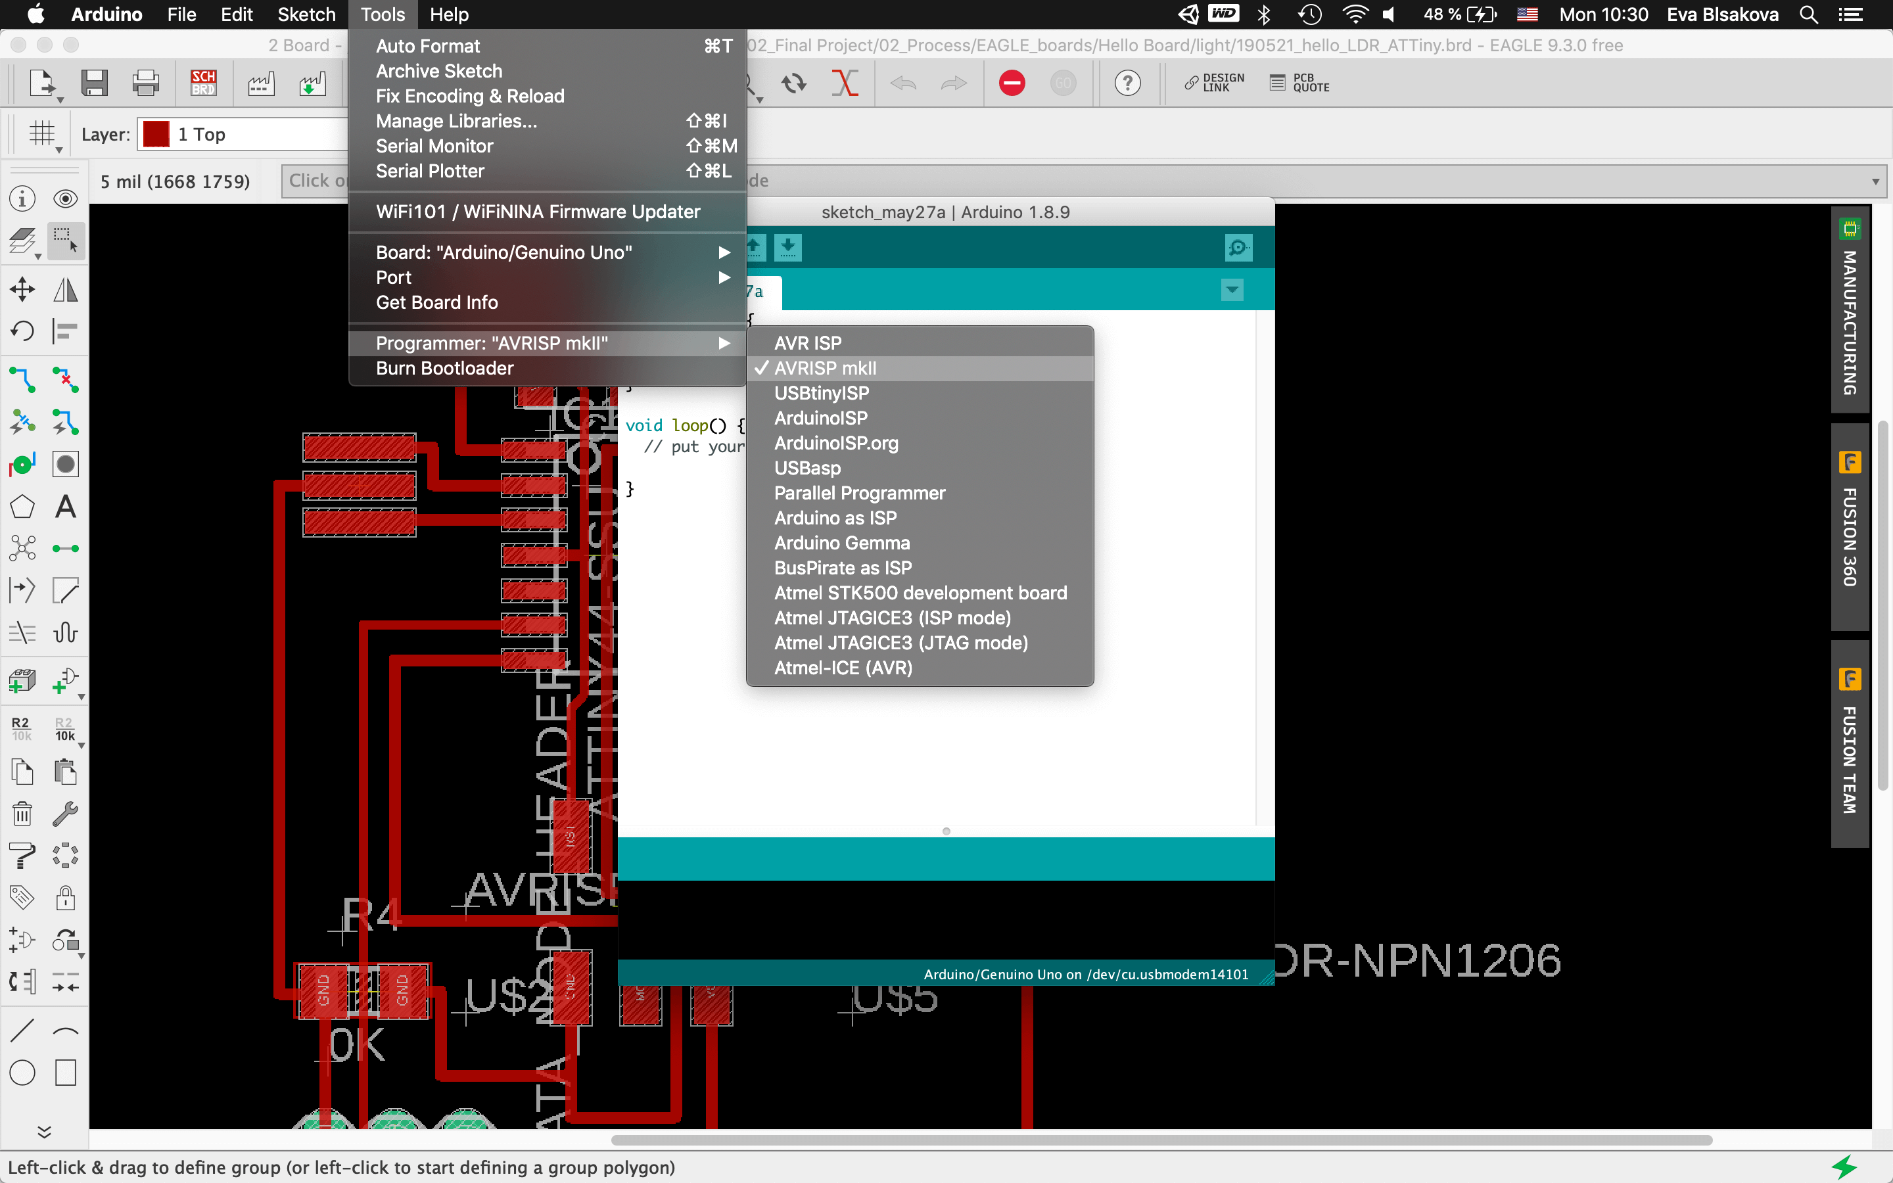Click the Print icon in EAGLE toolbar

click(x=145, y=83)
